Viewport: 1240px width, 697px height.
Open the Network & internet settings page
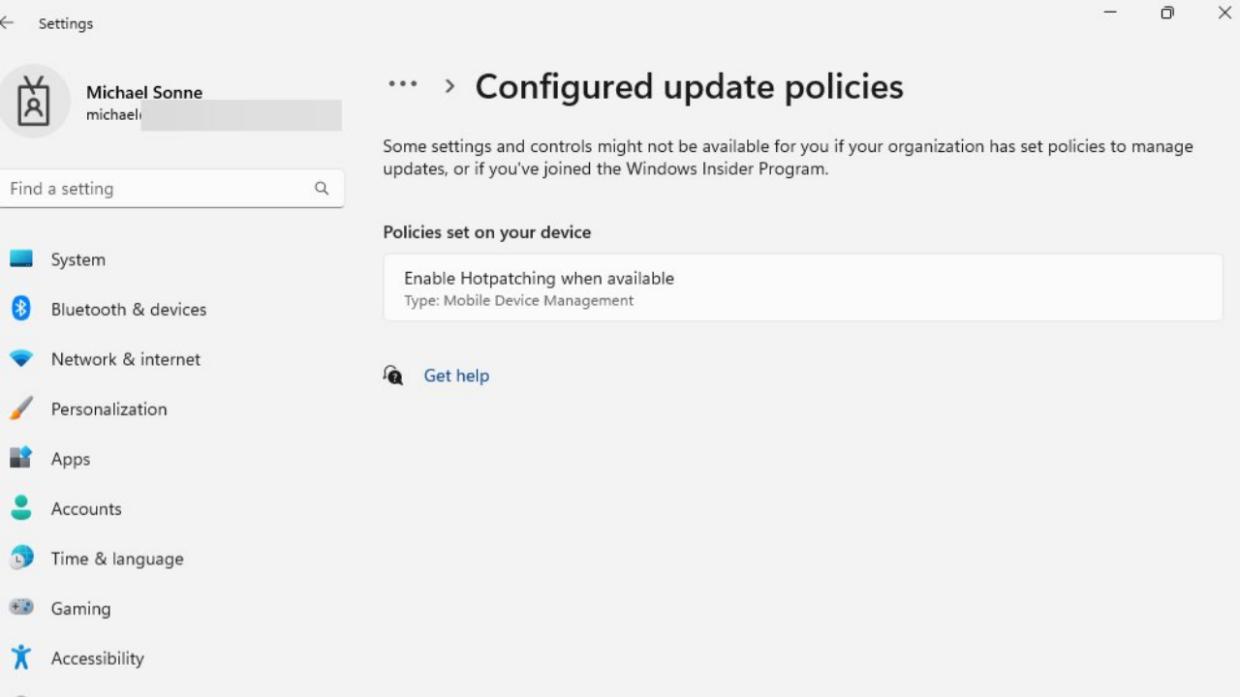point(125,359)
